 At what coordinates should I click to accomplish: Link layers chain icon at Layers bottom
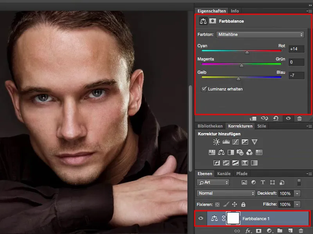[237, 231]
